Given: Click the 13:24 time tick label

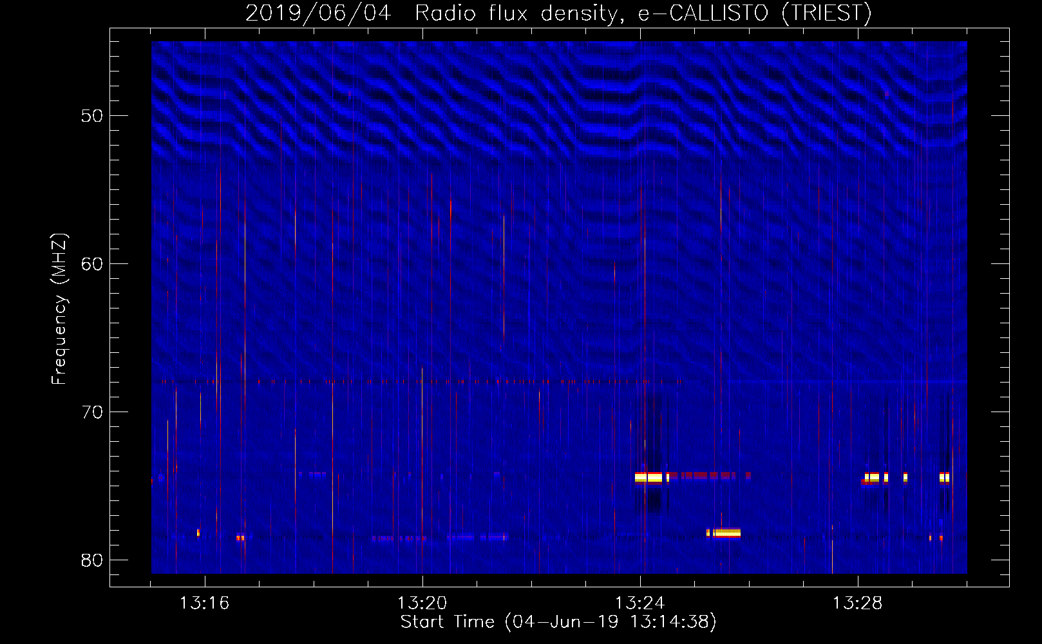Looking at the screenshot, I should 639,603.
